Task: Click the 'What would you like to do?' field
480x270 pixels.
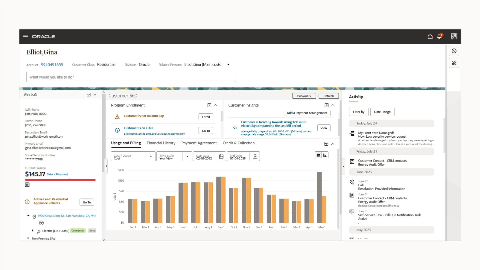Action: 131,77
